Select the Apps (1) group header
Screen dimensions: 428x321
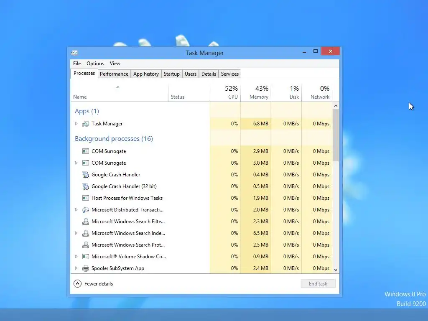point(87,111)
